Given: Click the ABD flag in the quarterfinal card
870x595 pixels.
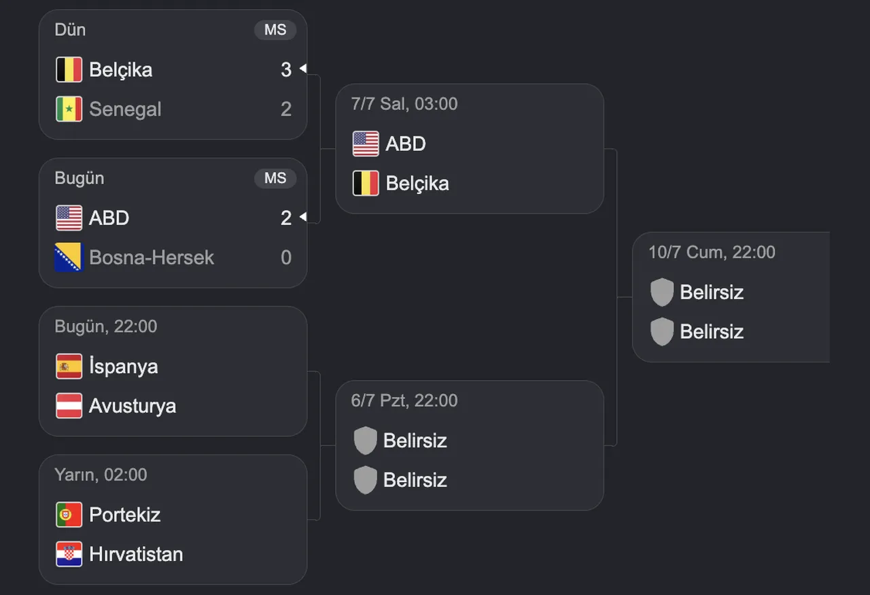Looking at the screenshot, I should pyautogui.click(x=366, y=143).
